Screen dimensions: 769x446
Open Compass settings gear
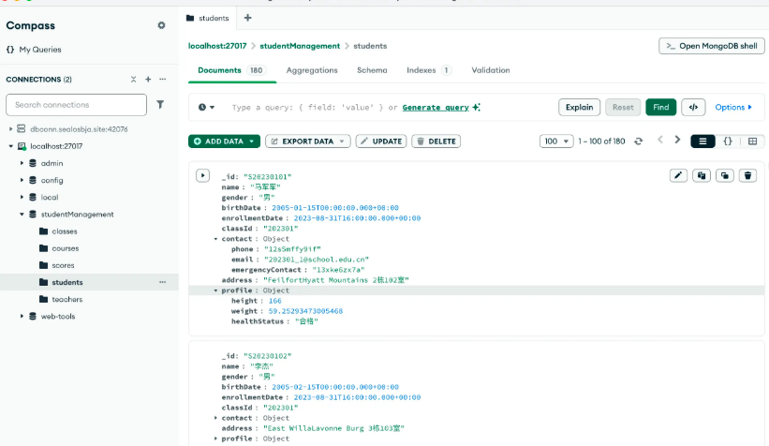[x=161, y=25]
